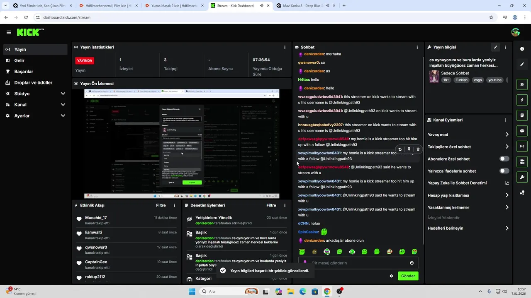Go to Gelir in left sidebar

[35, 60]
